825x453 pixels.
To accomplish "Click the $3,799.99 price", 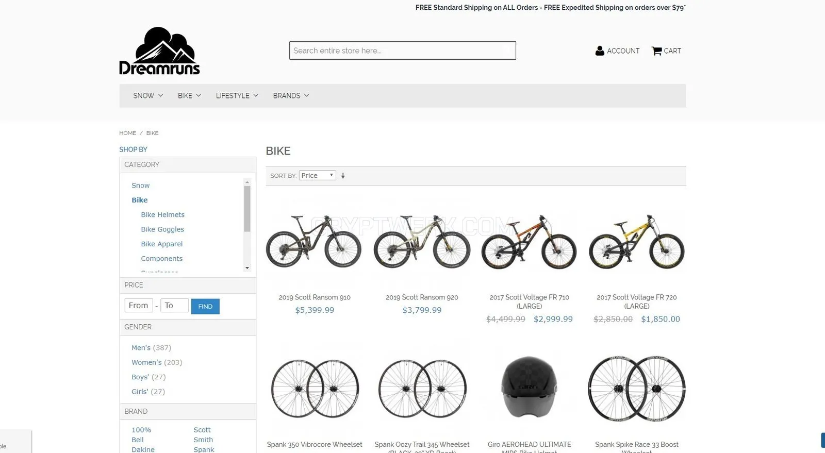I will coord(422,310).
